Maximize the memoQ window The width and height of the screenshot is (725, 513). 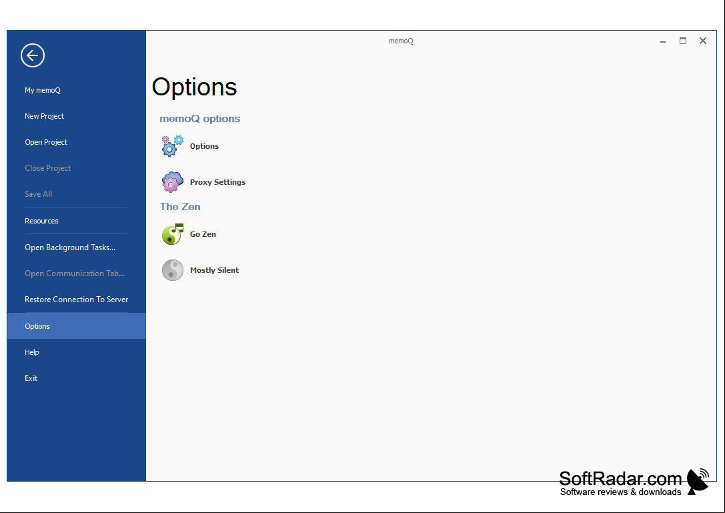click(x=683, y=41)
